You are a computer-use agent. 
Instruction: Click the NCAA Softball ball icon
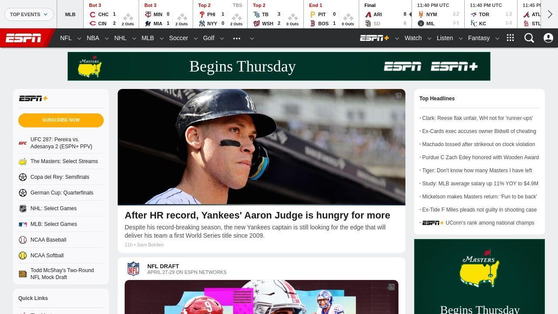click(23, 256)
